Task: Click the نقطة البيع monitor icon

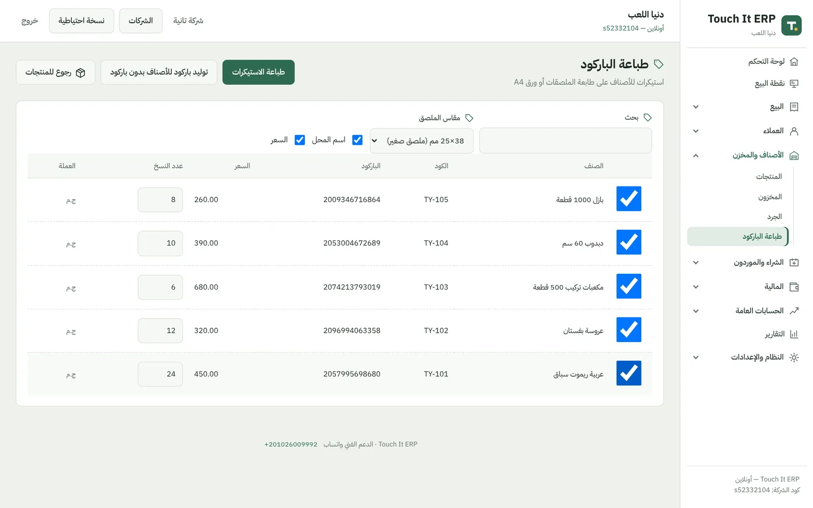Action: 794,83
